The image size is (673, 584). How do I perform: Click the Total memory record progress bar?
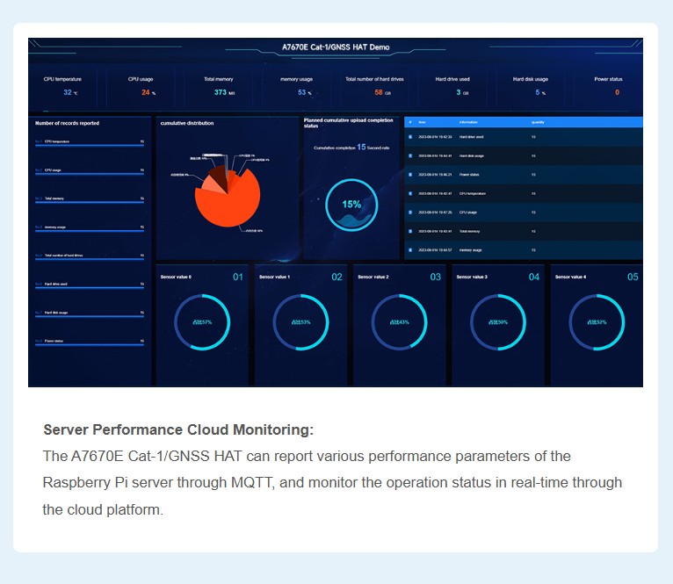pos(90,203)
